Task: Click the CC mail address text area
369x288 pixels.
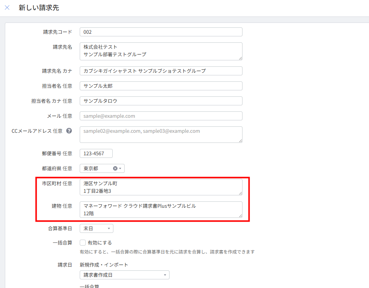Action: coord(161,134)
